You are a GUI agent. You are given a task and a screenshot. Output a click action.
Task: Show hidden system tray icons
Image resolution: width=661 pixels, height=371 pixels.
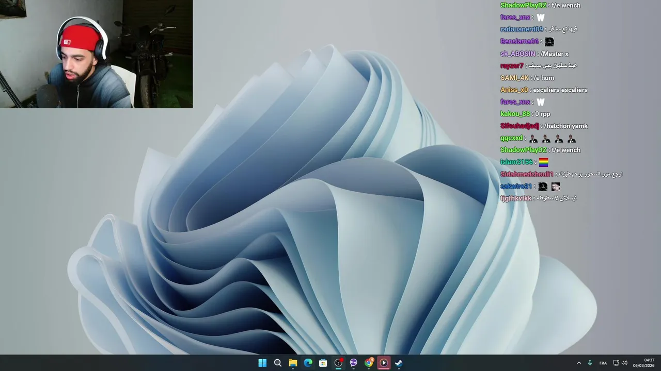click(579, 363)
